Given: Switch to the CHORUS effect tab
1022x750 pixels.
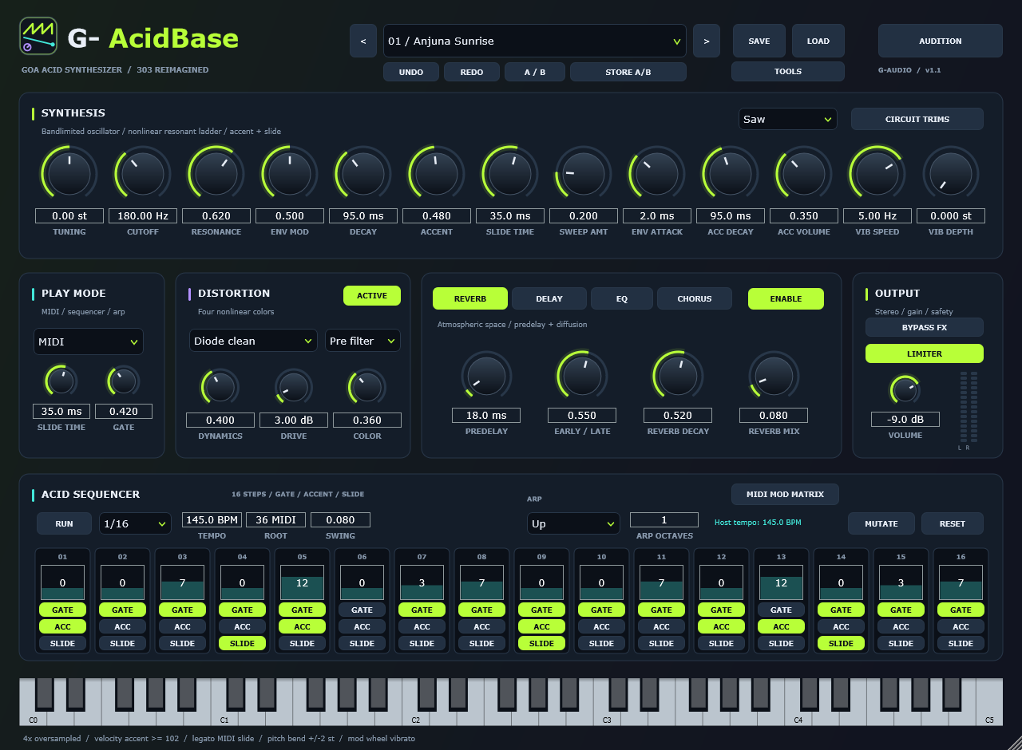Looking at the screenshot, I should tap(695, 299).
